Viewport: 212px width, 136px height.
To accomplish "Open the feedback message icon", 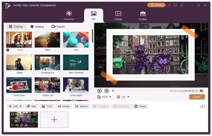I will click(x=175, y=5).
